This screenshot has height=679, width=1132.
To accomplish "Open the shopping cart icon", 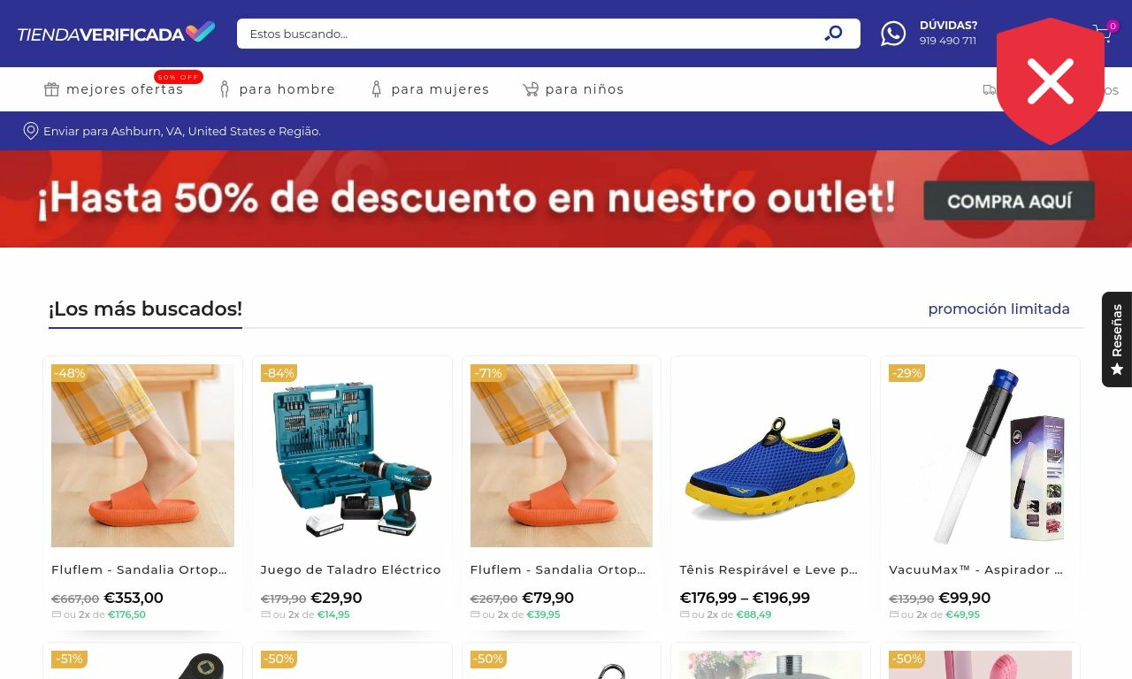I will pyautogui.click(x=1103, y=34).
